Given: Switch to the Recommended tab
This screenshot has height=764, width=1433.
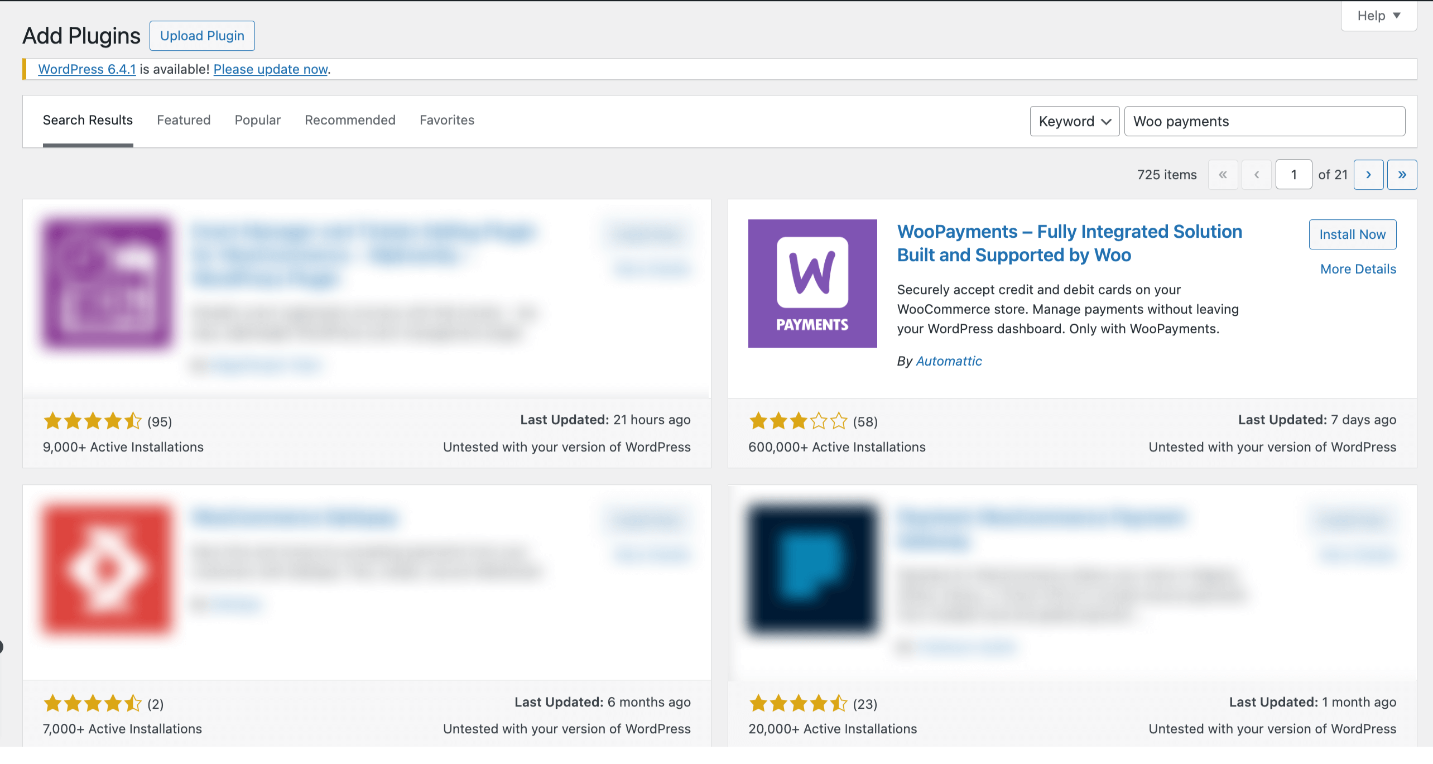Looking at the screenshot, I should coord(350,121).
